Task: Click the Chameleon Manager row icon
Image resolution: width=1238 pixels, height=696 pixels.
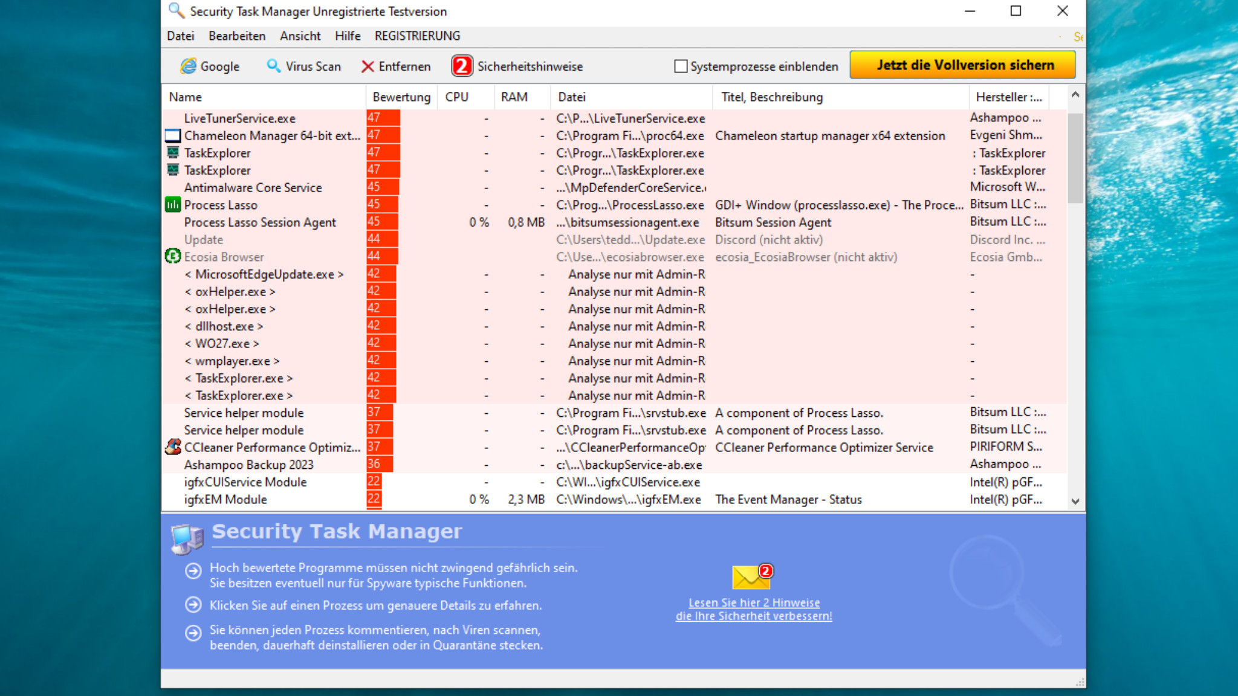Action: pos(173,136)
